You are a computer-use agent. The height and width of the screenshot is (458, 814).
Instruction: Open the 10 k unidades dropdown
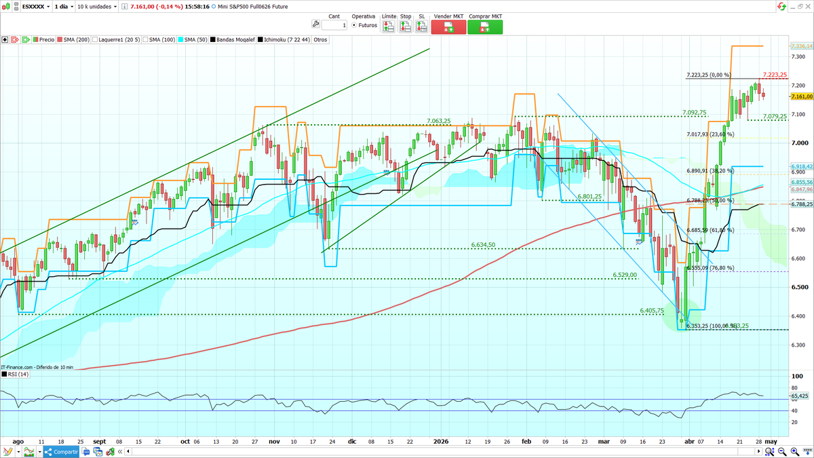pos(97,7)
